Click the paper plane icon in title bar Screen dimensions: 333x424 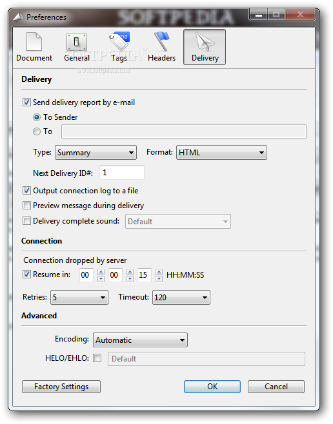19,17
